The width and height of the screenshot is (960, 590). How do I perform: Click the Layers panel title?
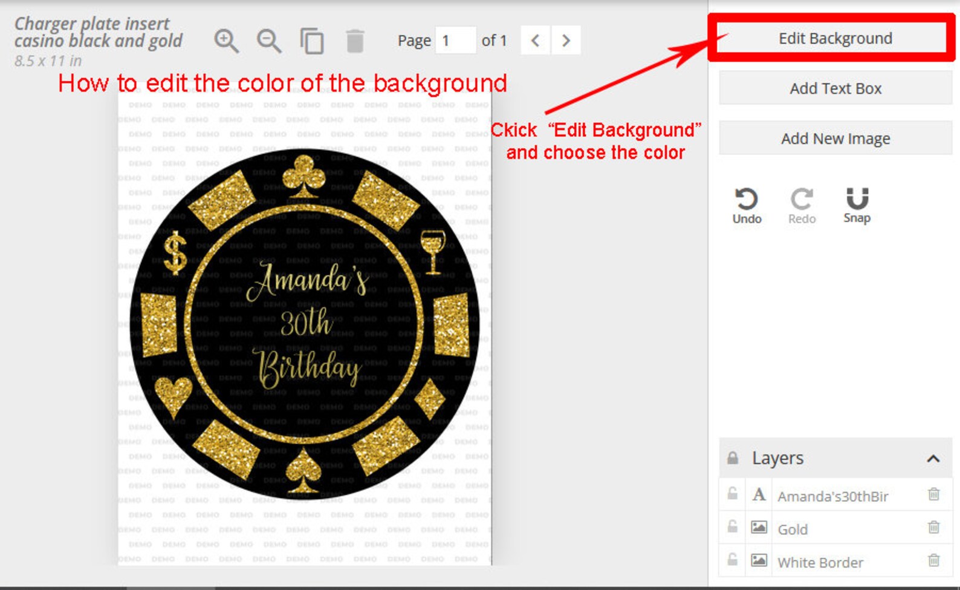click(x=777, y=458)
